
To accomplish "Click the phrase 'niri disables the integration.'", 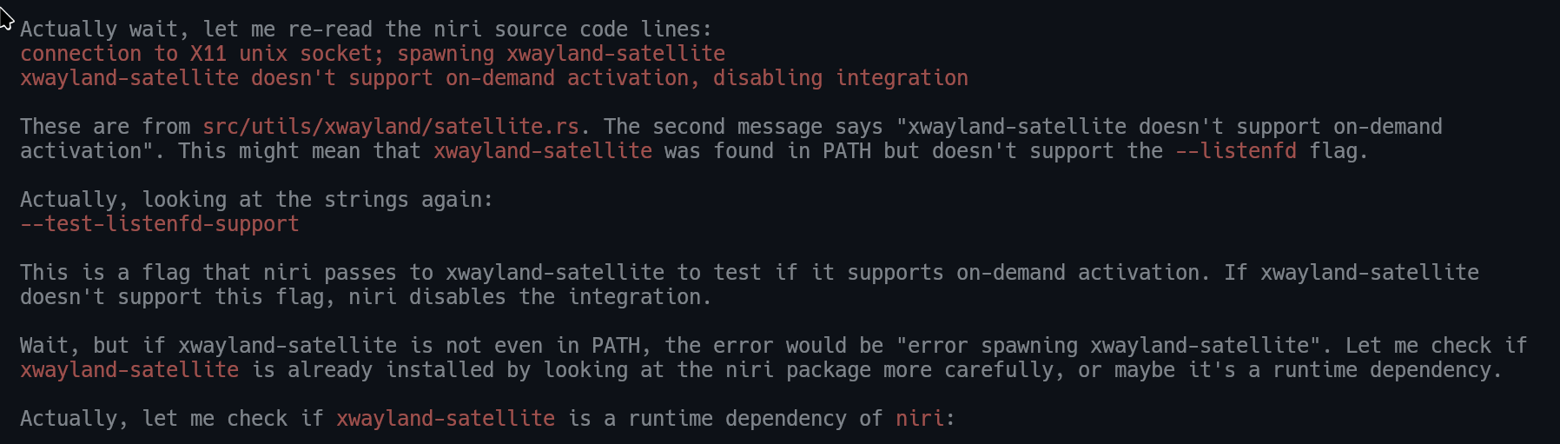I will (x=531, y=297).
